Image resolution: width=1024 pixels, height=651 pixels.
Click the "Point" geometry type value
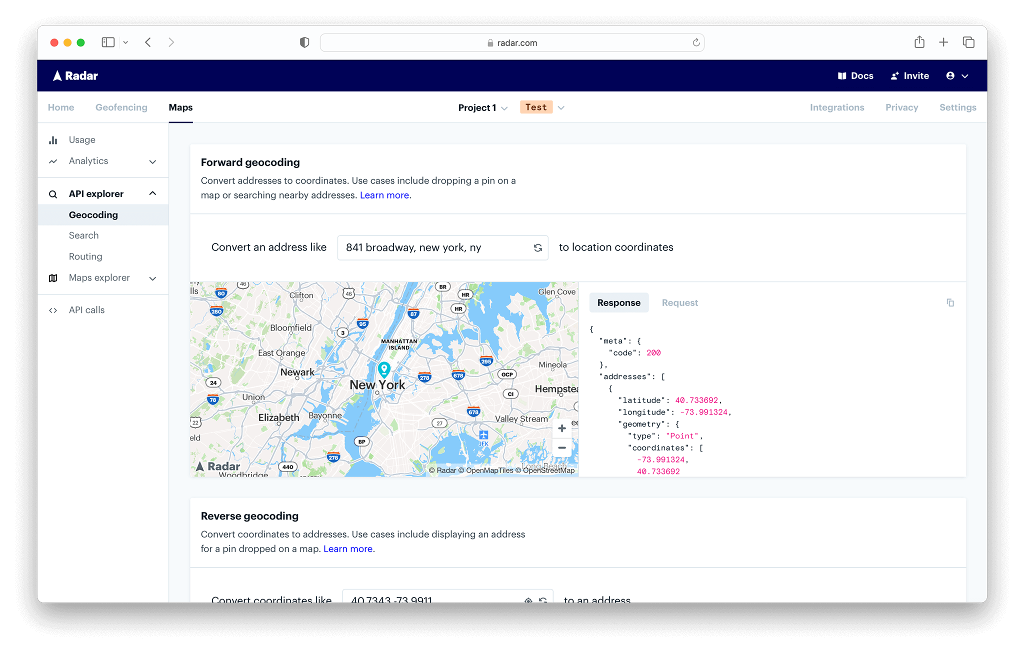(682, 436)
